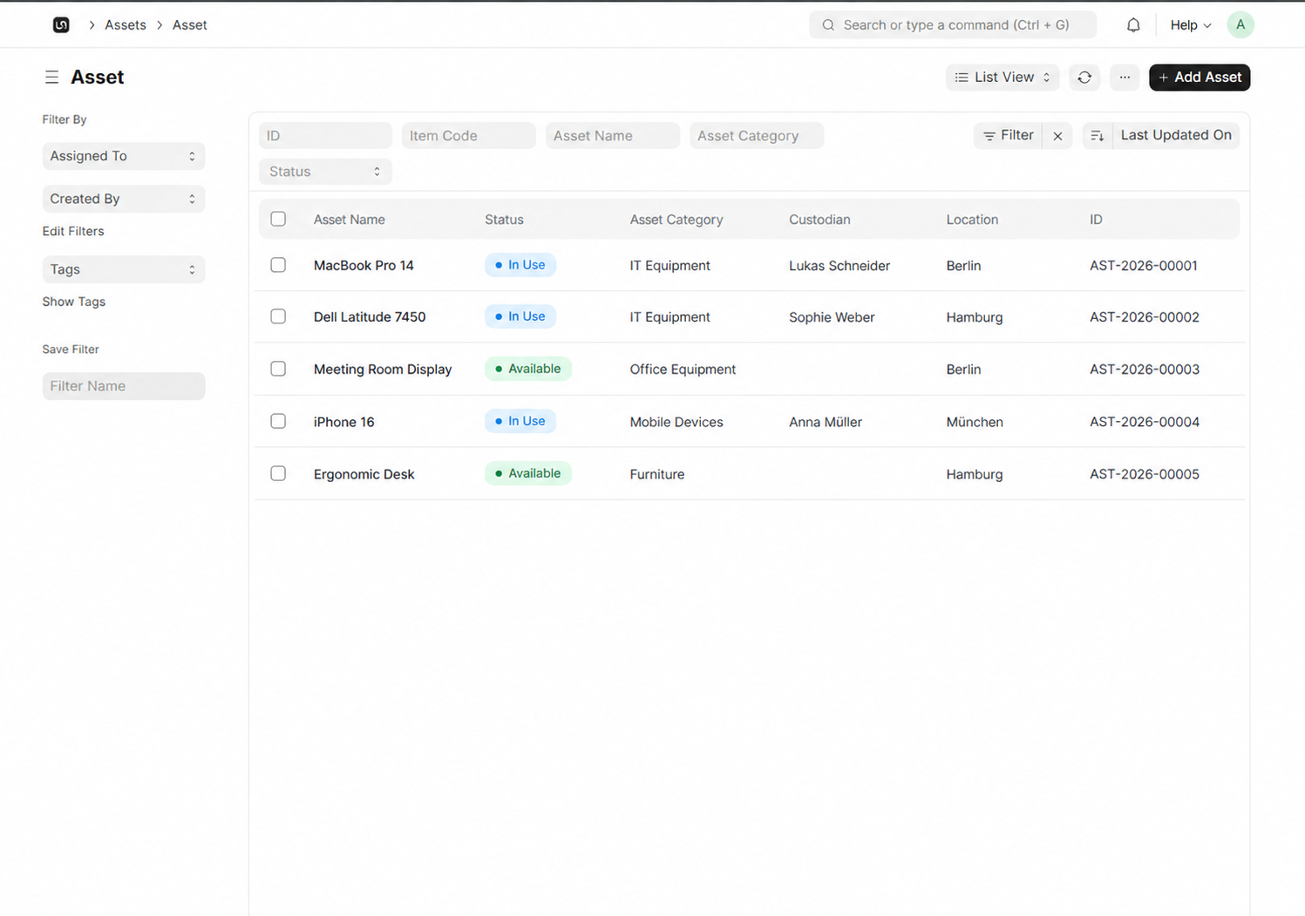This screenshot has width=1305, height=916.
Task: Go to Asset breadcrumb
Action: 189,24
